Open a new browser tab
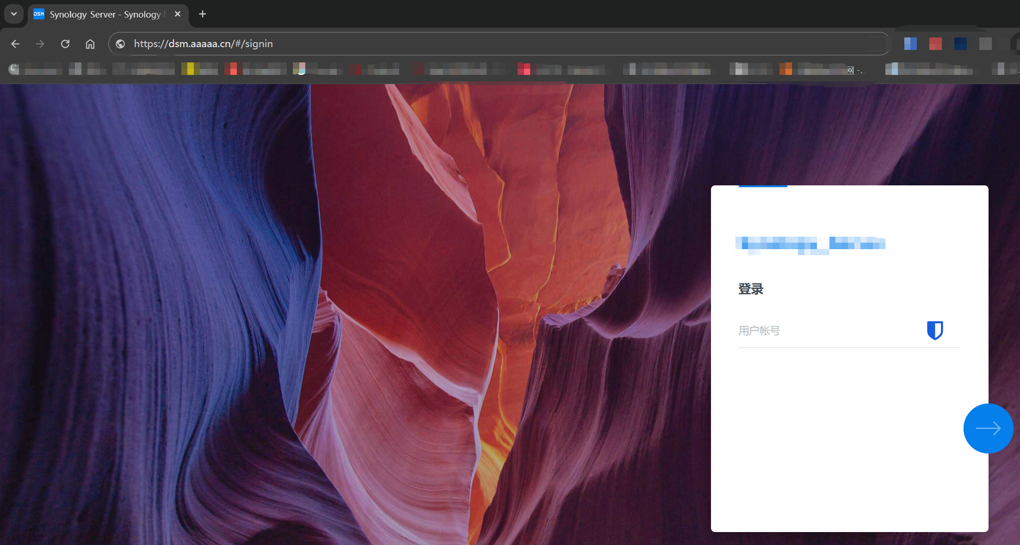 click(x=202, y=14)
